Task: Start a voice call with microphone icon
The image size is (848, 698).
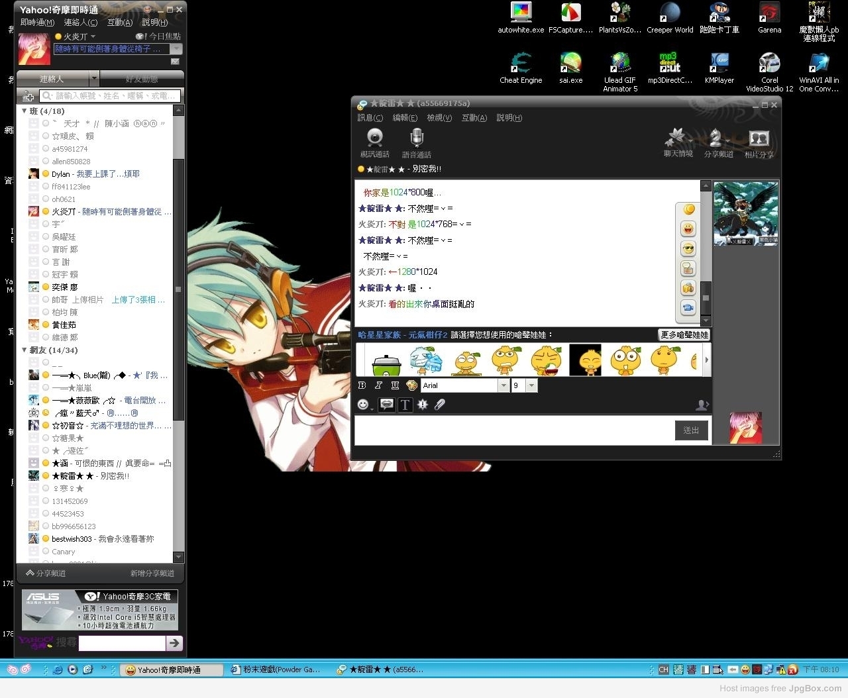Action: 416,142
